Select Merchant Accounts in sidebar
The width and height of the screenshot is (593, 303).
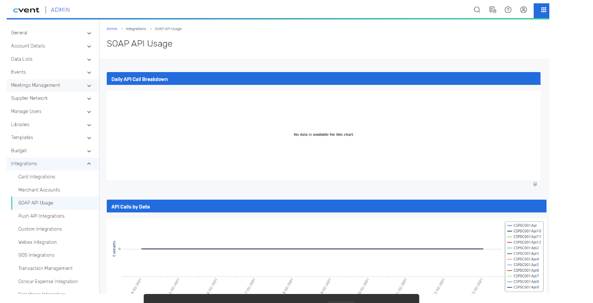point(39,190)
